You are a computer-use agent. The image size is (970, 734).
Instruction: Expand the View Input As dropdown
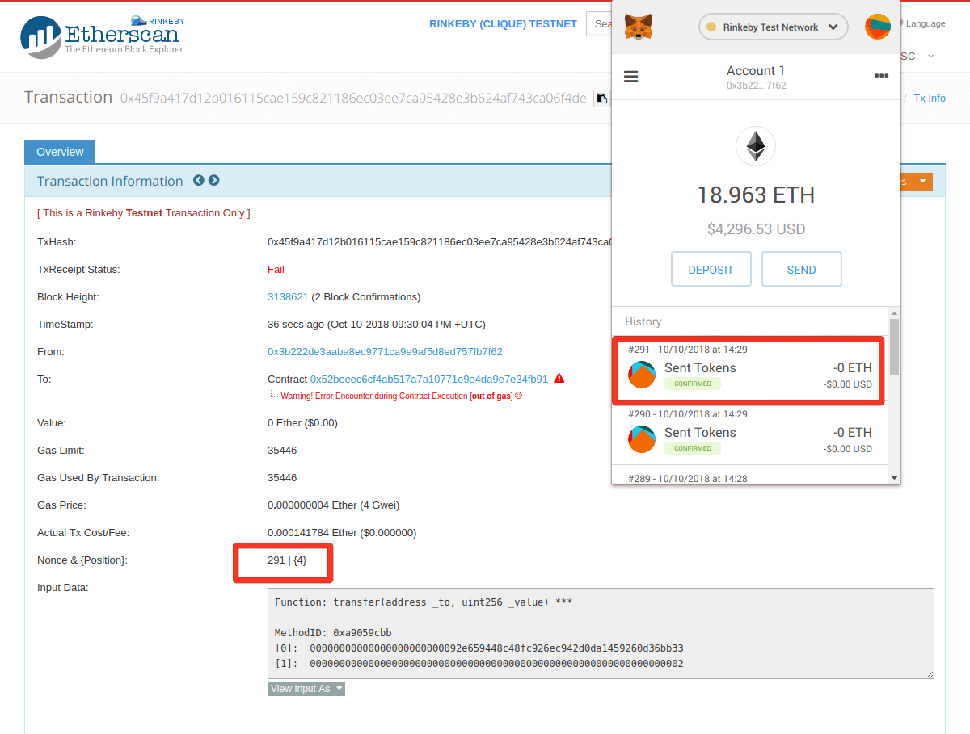306,689
